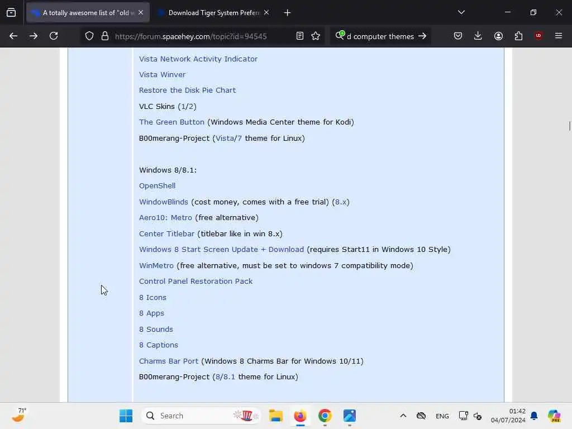
Task: Open the Aero10: Metro link
Action: [165, 218]
